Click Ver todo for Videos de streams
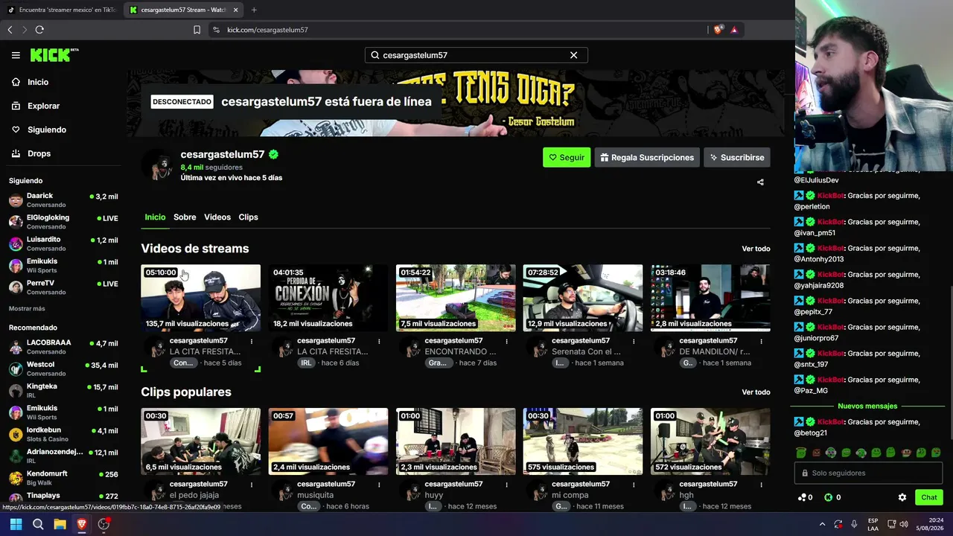The height and width of the screenshot is (536, 953). (756, 249)
